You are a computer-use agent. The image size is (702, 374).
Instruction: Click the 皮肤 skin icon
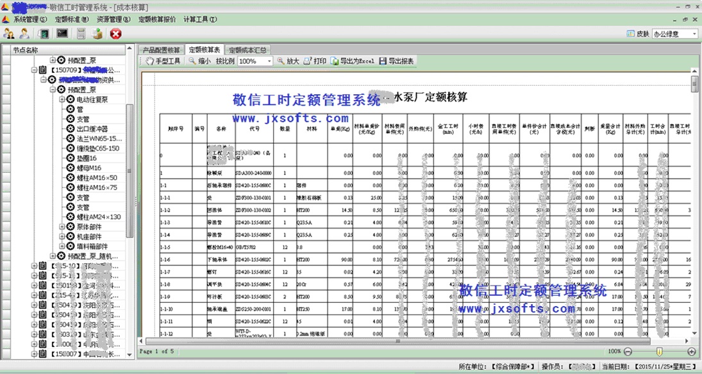point(630,33)
